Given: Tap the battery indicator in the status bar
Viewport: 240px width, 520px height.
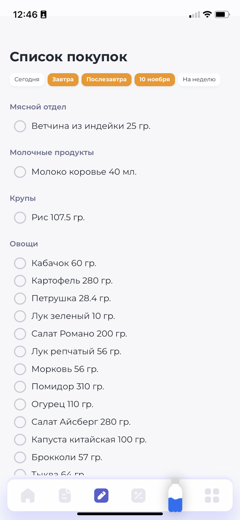Looking at the screenshot, I should (x=222, y=15).
